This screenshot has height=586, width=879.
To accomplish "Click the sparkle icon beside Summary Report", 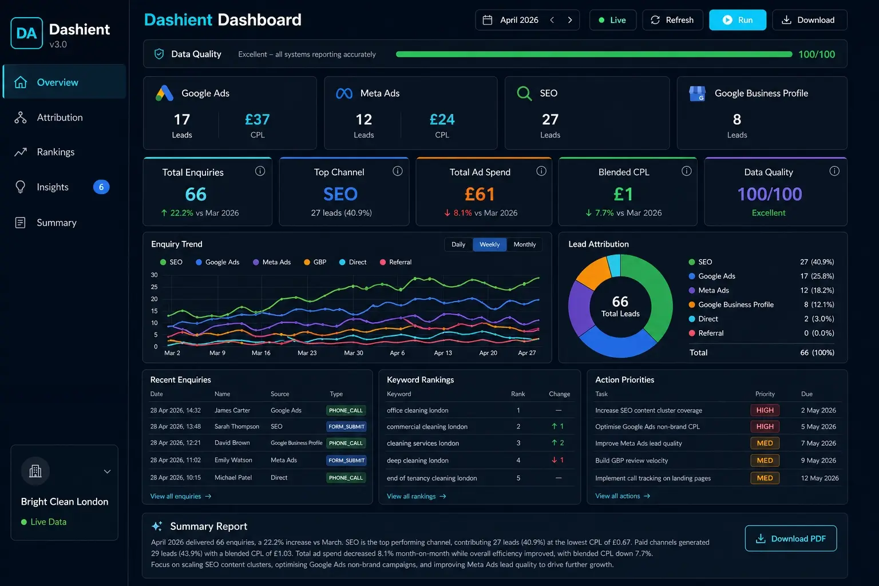I will 157,526.
